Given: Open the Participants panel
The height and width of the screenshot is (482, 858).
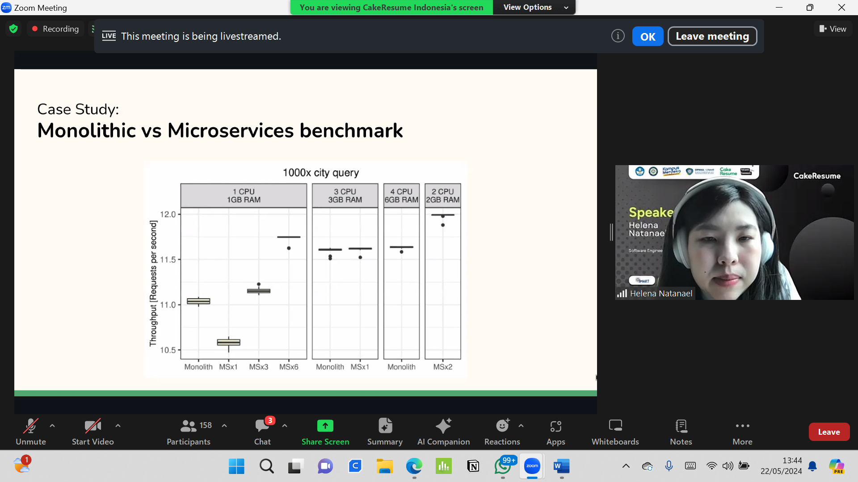Looking at the screenshot, I should (189, 432).
